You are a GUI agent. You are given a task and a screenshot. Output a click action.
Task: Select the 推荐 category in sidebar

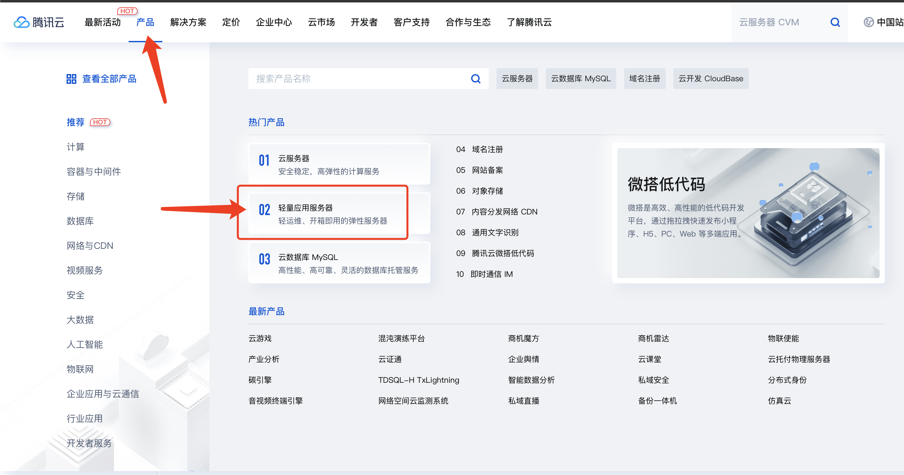pos(75,122)
